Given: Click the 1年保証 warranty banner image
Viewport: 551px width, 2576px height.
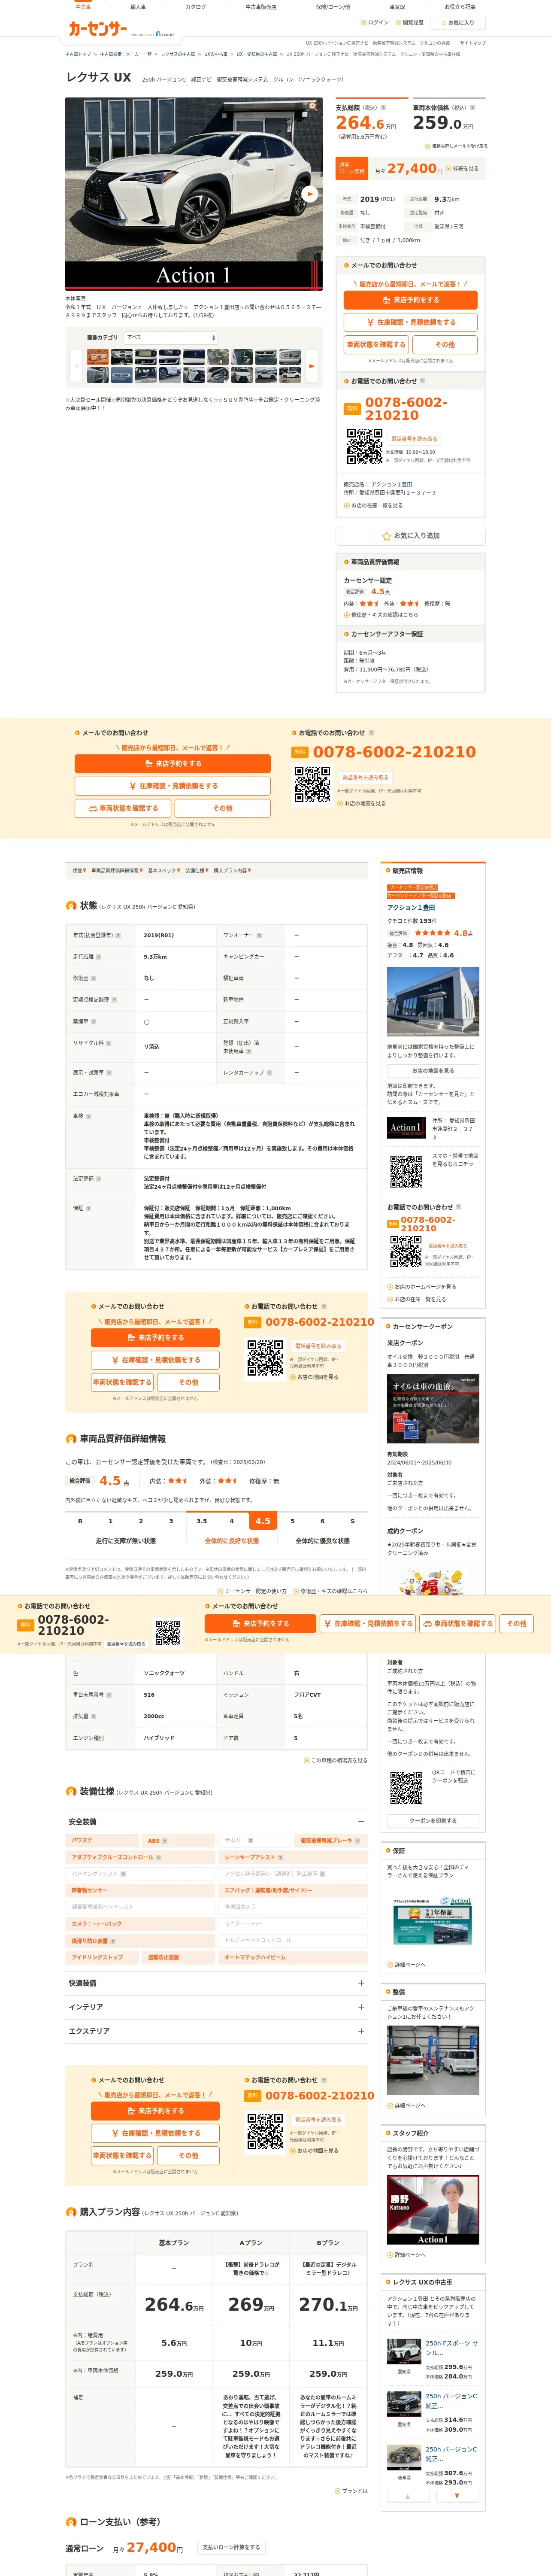Looking at the screenshot, I should pos(432,1921).
